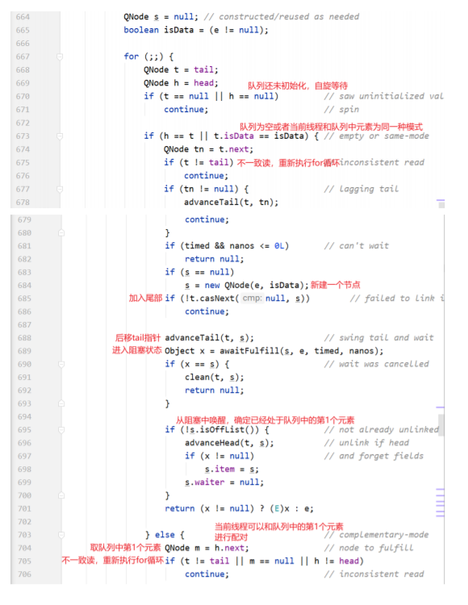Click 'h.next' on line 704

tap(229, 548)
